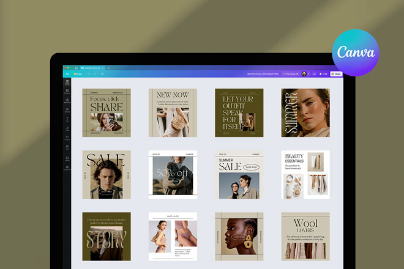Open the Photos panel in the sidebar
This screenshot has height=269, width=404.
tap(67, 158)
